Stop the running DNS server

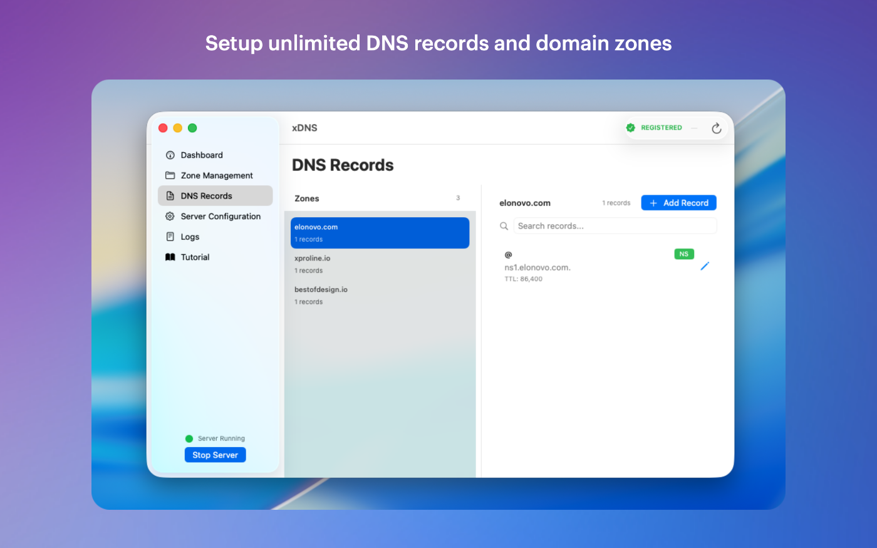coord(215,455)
